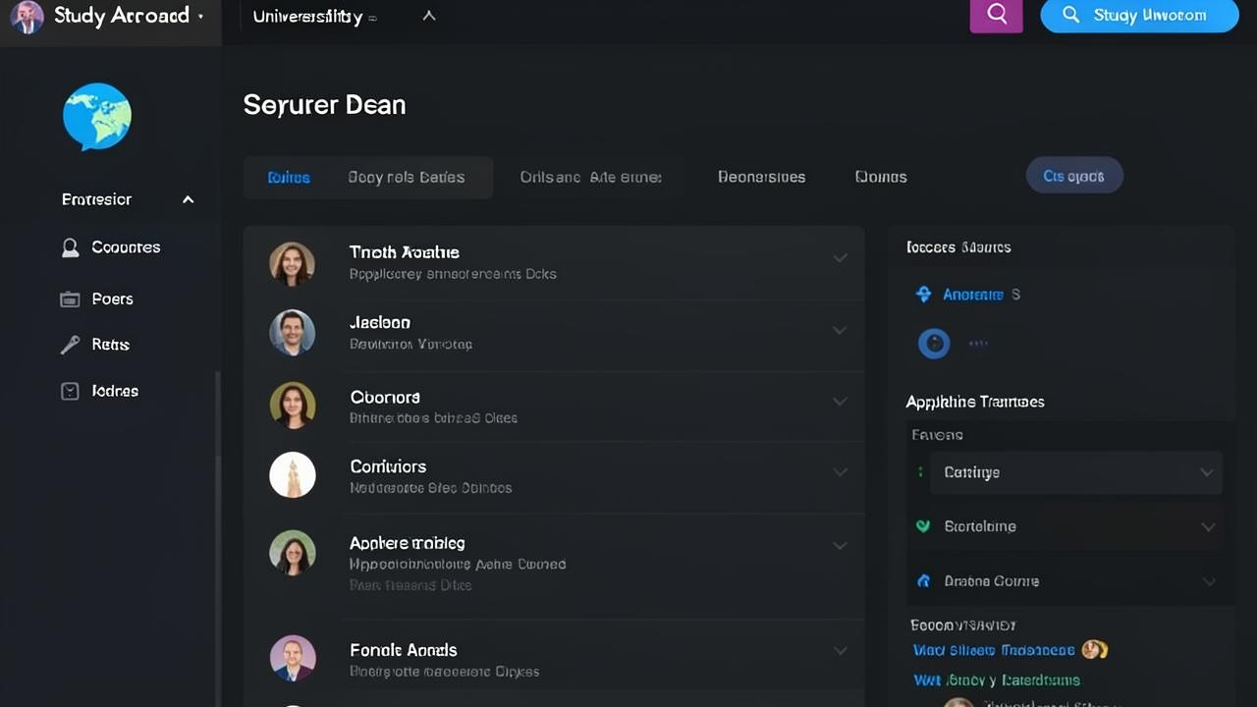Click the blue globe chat logo
The width and height of the screenshot is (1257, 707).
(97, 117)
